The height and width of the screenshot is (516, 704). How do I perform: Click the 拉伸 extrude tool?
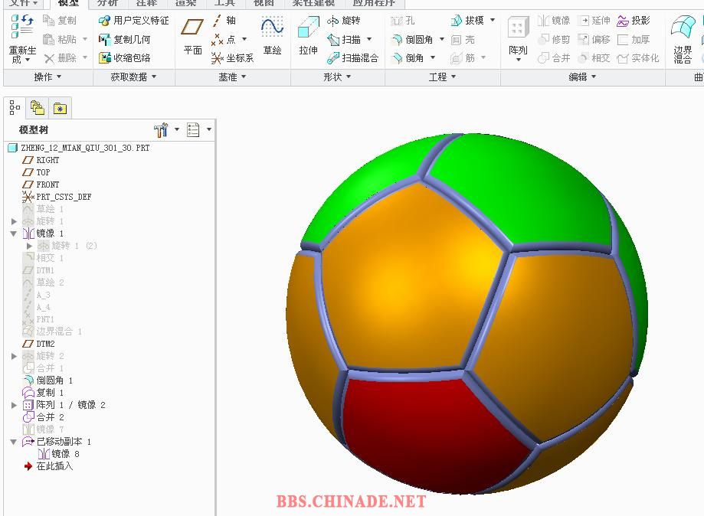[x=309, y=37]
